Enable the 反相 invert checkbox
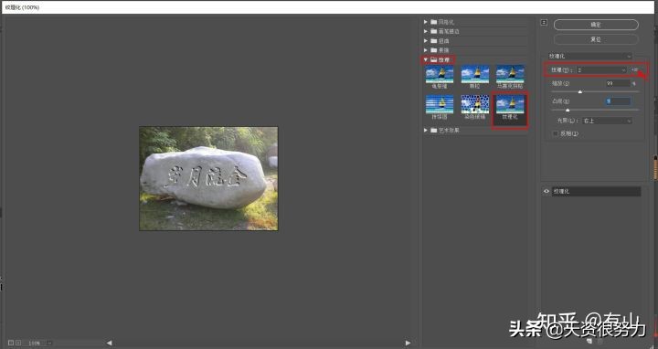 coord(556,133)
